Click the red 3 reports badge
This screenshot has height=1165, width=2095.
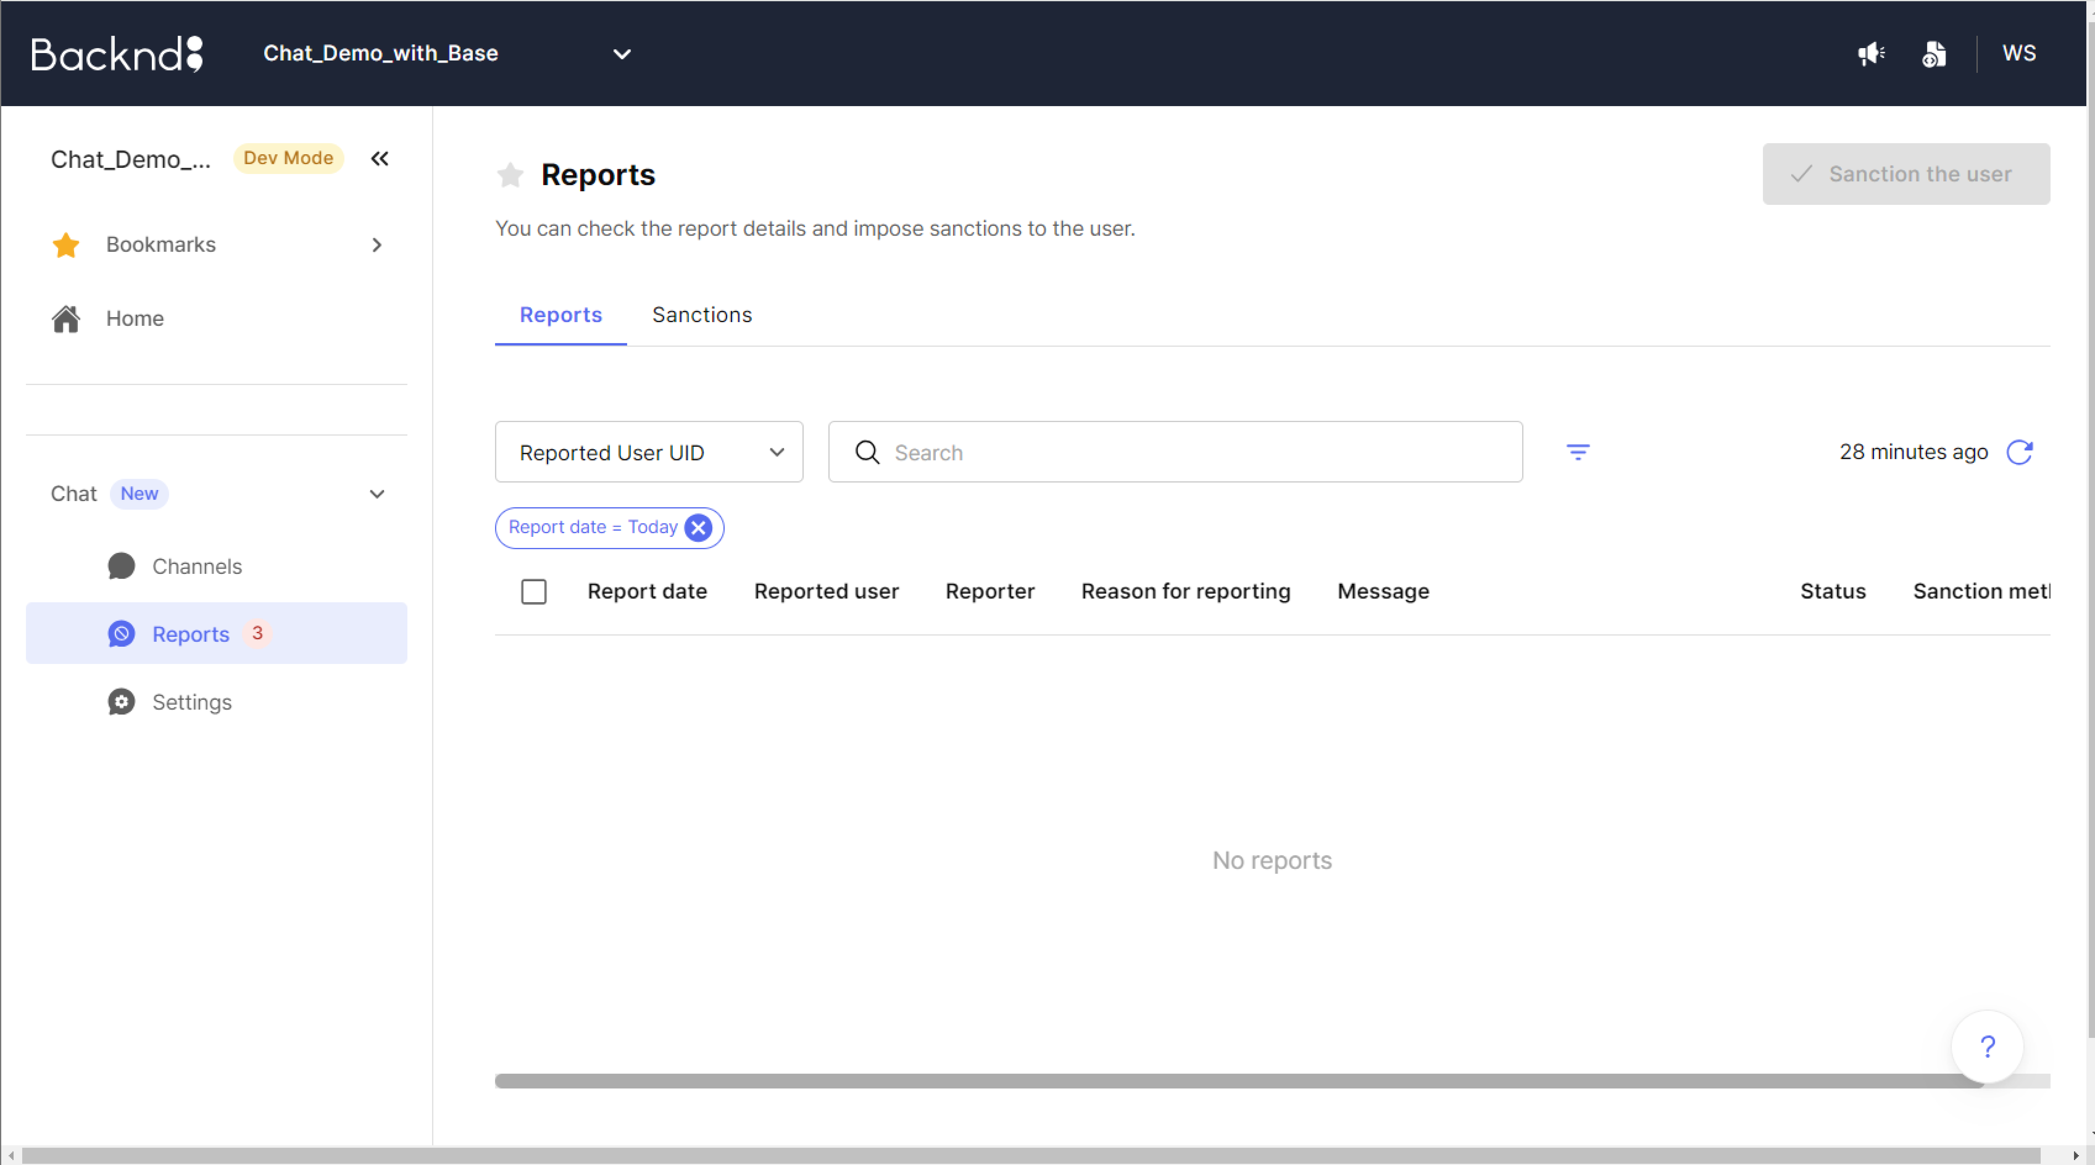pos(257,634)
